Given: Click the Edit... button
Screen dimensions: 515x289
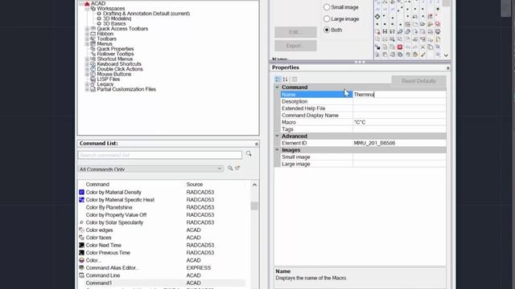Looking at the screenshot, I should point(295,32).
